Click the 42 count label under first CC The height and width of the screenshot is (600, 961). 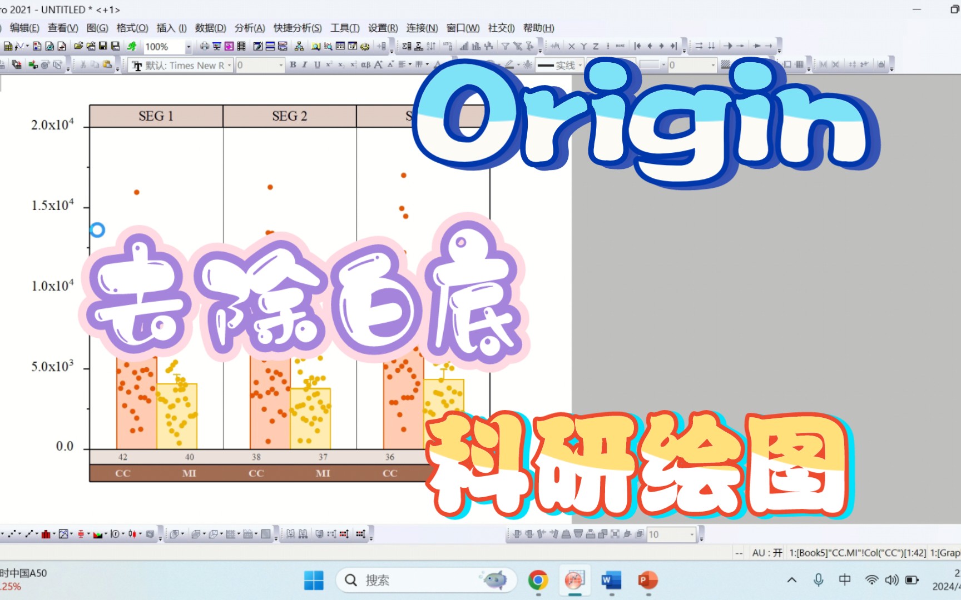(123, 457)
